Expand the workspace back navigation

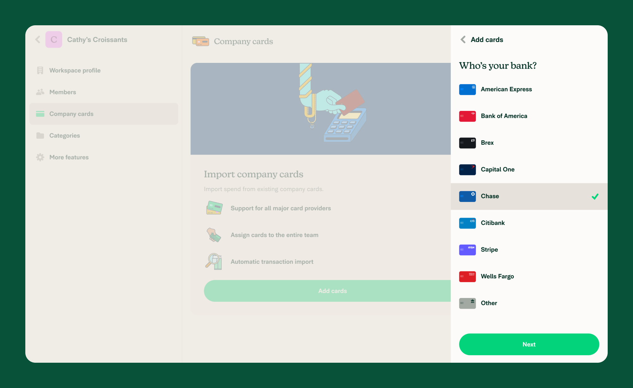click(38, 40)
